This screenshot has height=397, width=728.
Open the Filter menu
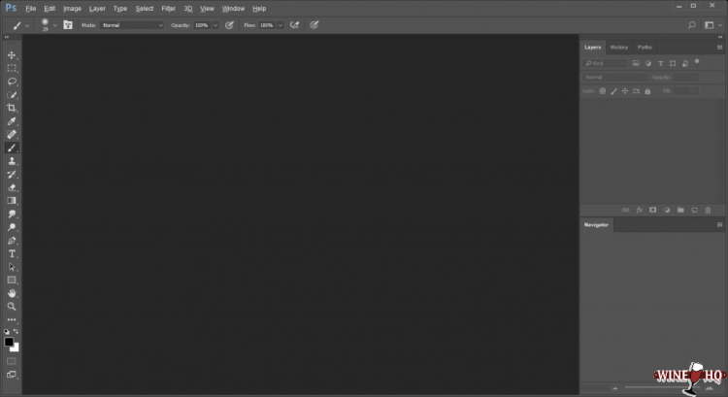168,9
